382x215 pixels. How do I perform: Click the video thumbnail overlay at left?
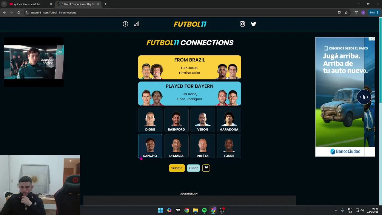(x=34, y=62)
